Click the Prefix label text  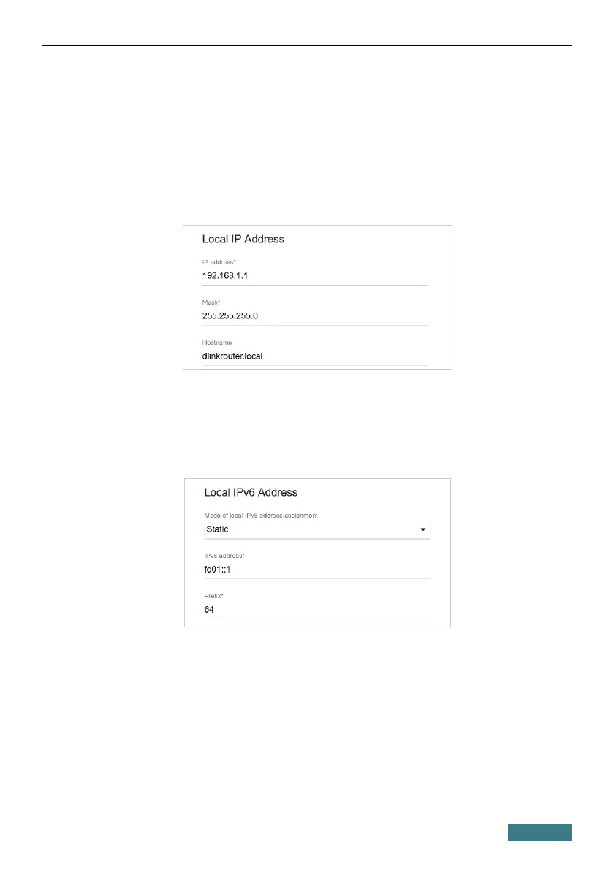point(213,596)
